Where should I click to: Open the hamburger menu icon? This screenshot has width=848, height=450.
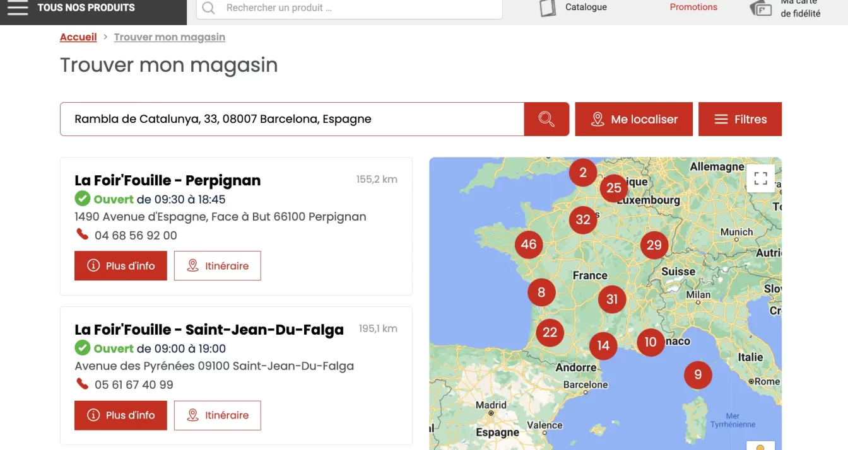click(18, 8)
